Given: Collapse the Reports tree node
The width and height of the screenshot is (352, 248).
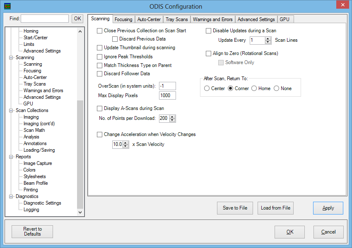Looking at the screenshot, I should 11,157.
